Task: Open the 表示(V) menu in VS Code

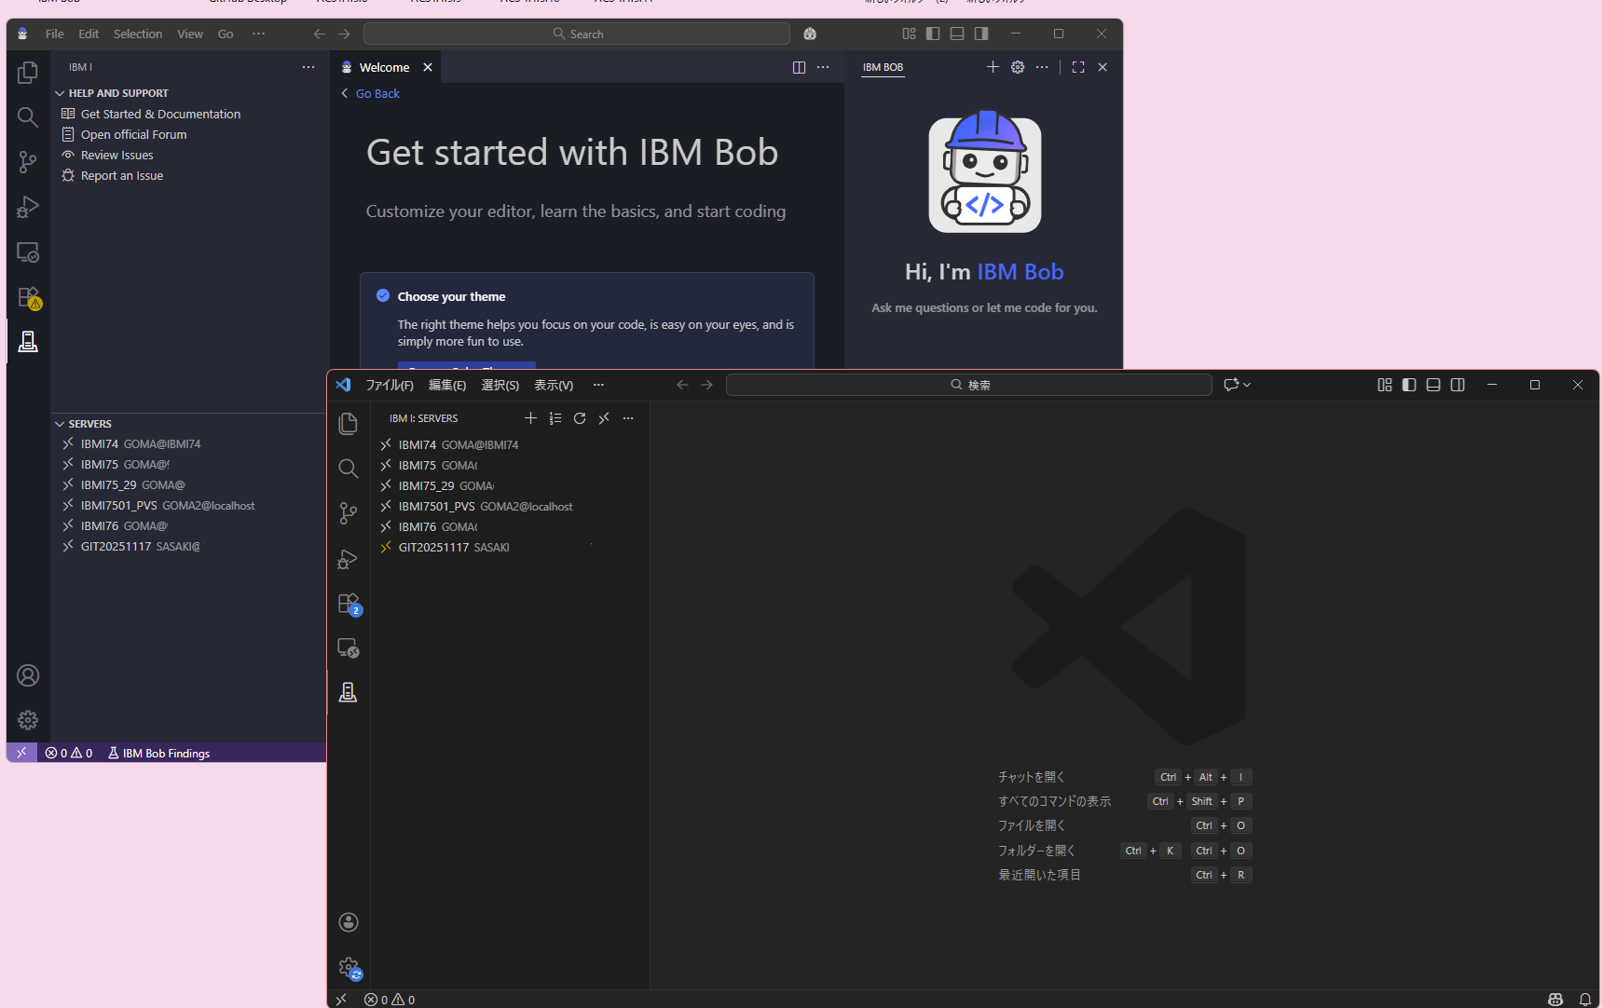Action: [554, 385]
